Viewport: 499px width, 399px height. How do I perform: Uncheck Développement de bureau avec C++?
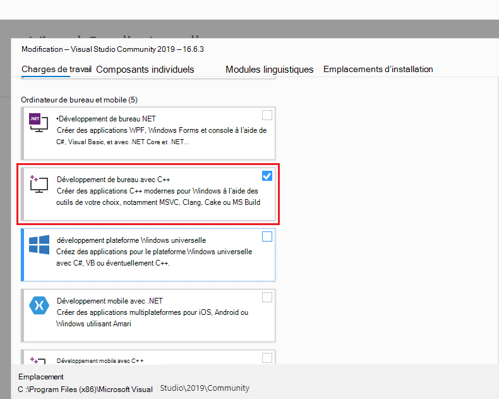[x=267, y=176]
